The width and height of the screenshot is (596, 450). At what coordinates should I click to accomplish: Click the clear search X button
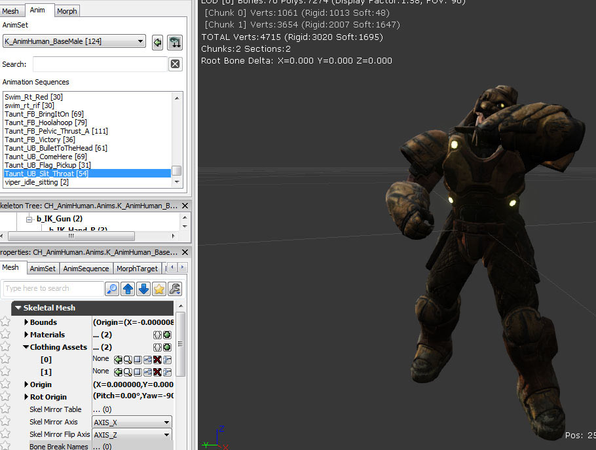(175, 64)
